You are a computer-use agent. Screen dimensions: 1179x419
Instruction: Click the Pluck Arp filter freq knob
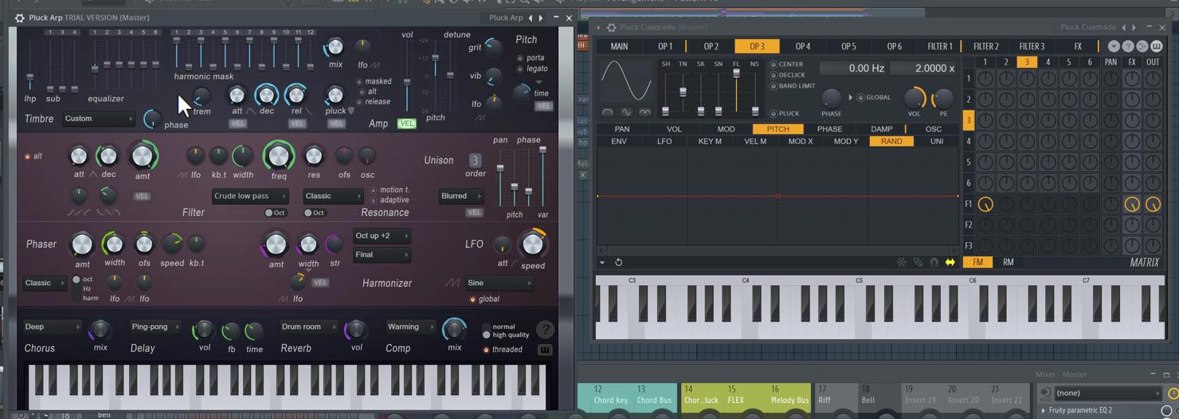point(279,155)
